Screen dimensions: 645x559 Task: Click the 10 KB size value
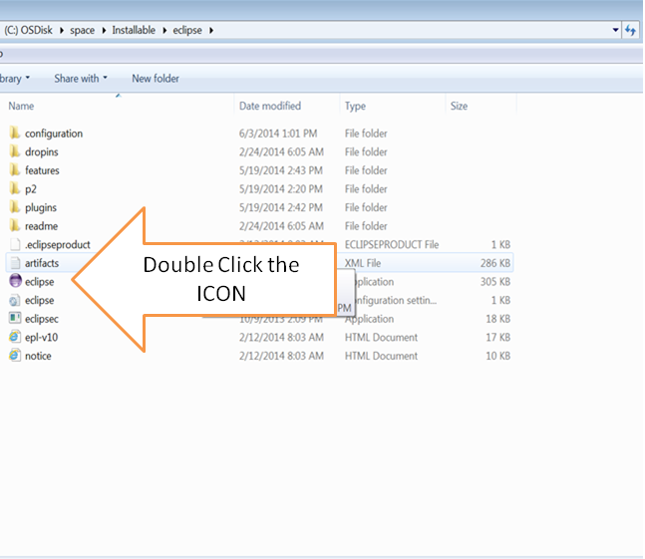pyautogui.click(x=497, y=356)
